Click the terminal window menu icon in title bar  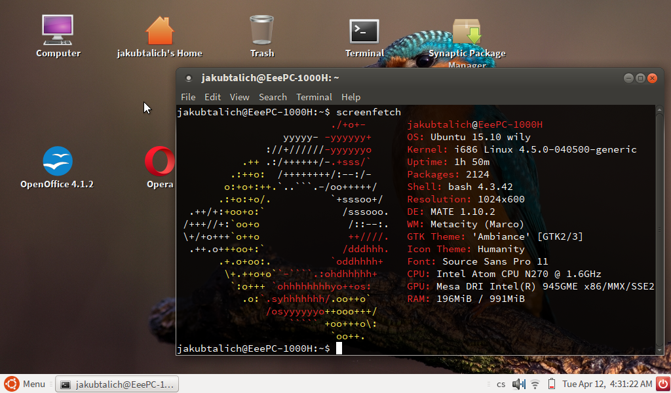pyautogui.click(x=188, y=78)
